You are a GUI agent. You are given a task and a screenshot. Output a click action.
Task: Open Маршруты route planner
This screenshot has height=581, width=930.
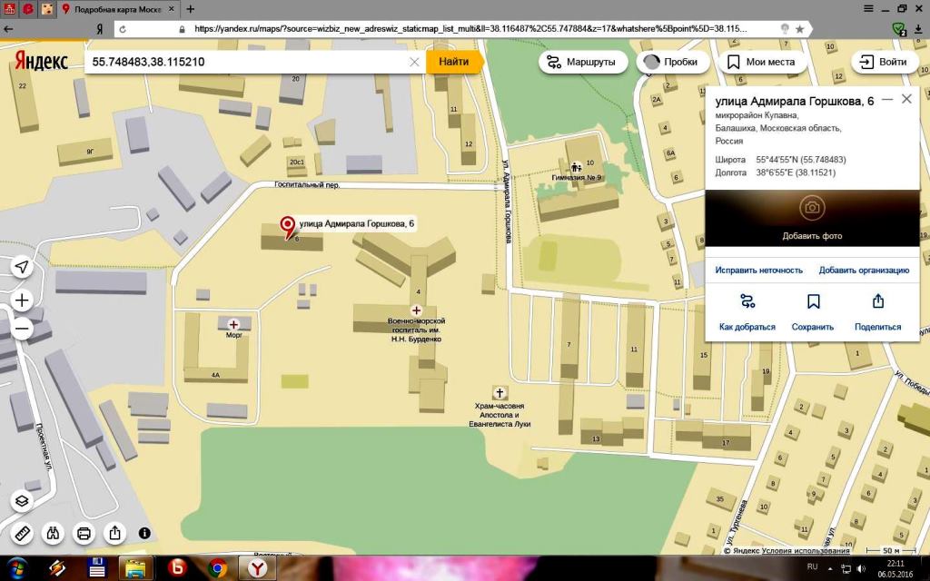[x=583, y=62]
